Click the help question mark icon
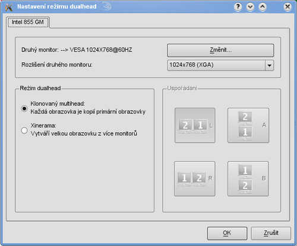The width and height of the screenshot is (297, 246). point(238,7)
